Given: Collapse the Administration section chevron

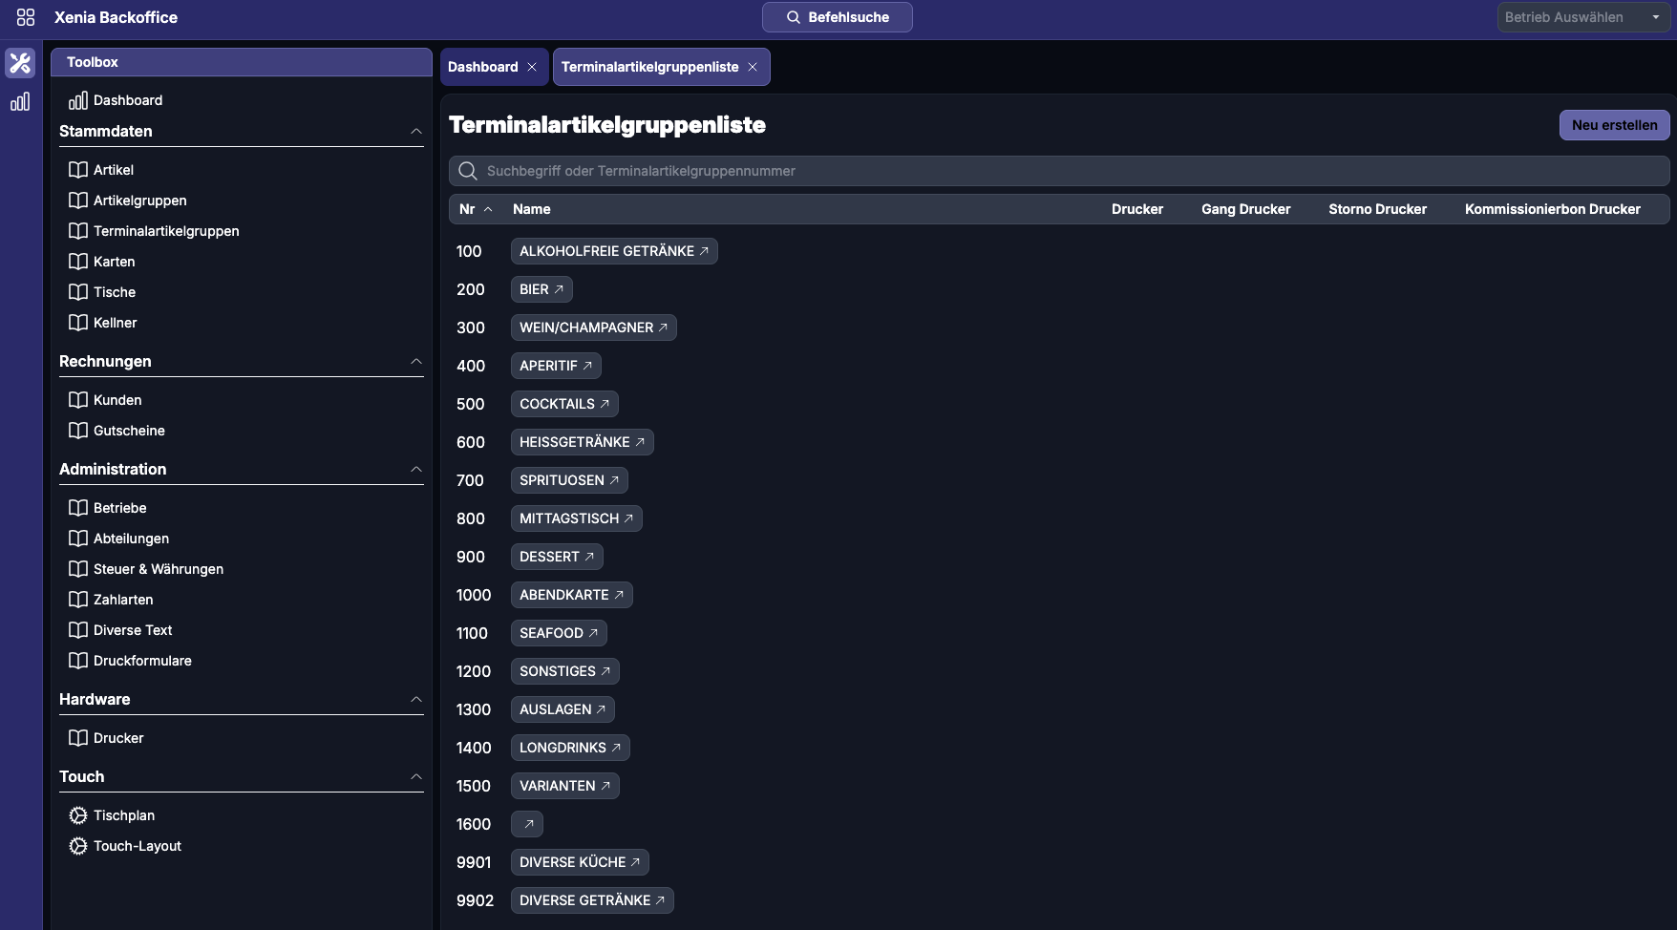Looking at the screenshot, I should point(416,470).
